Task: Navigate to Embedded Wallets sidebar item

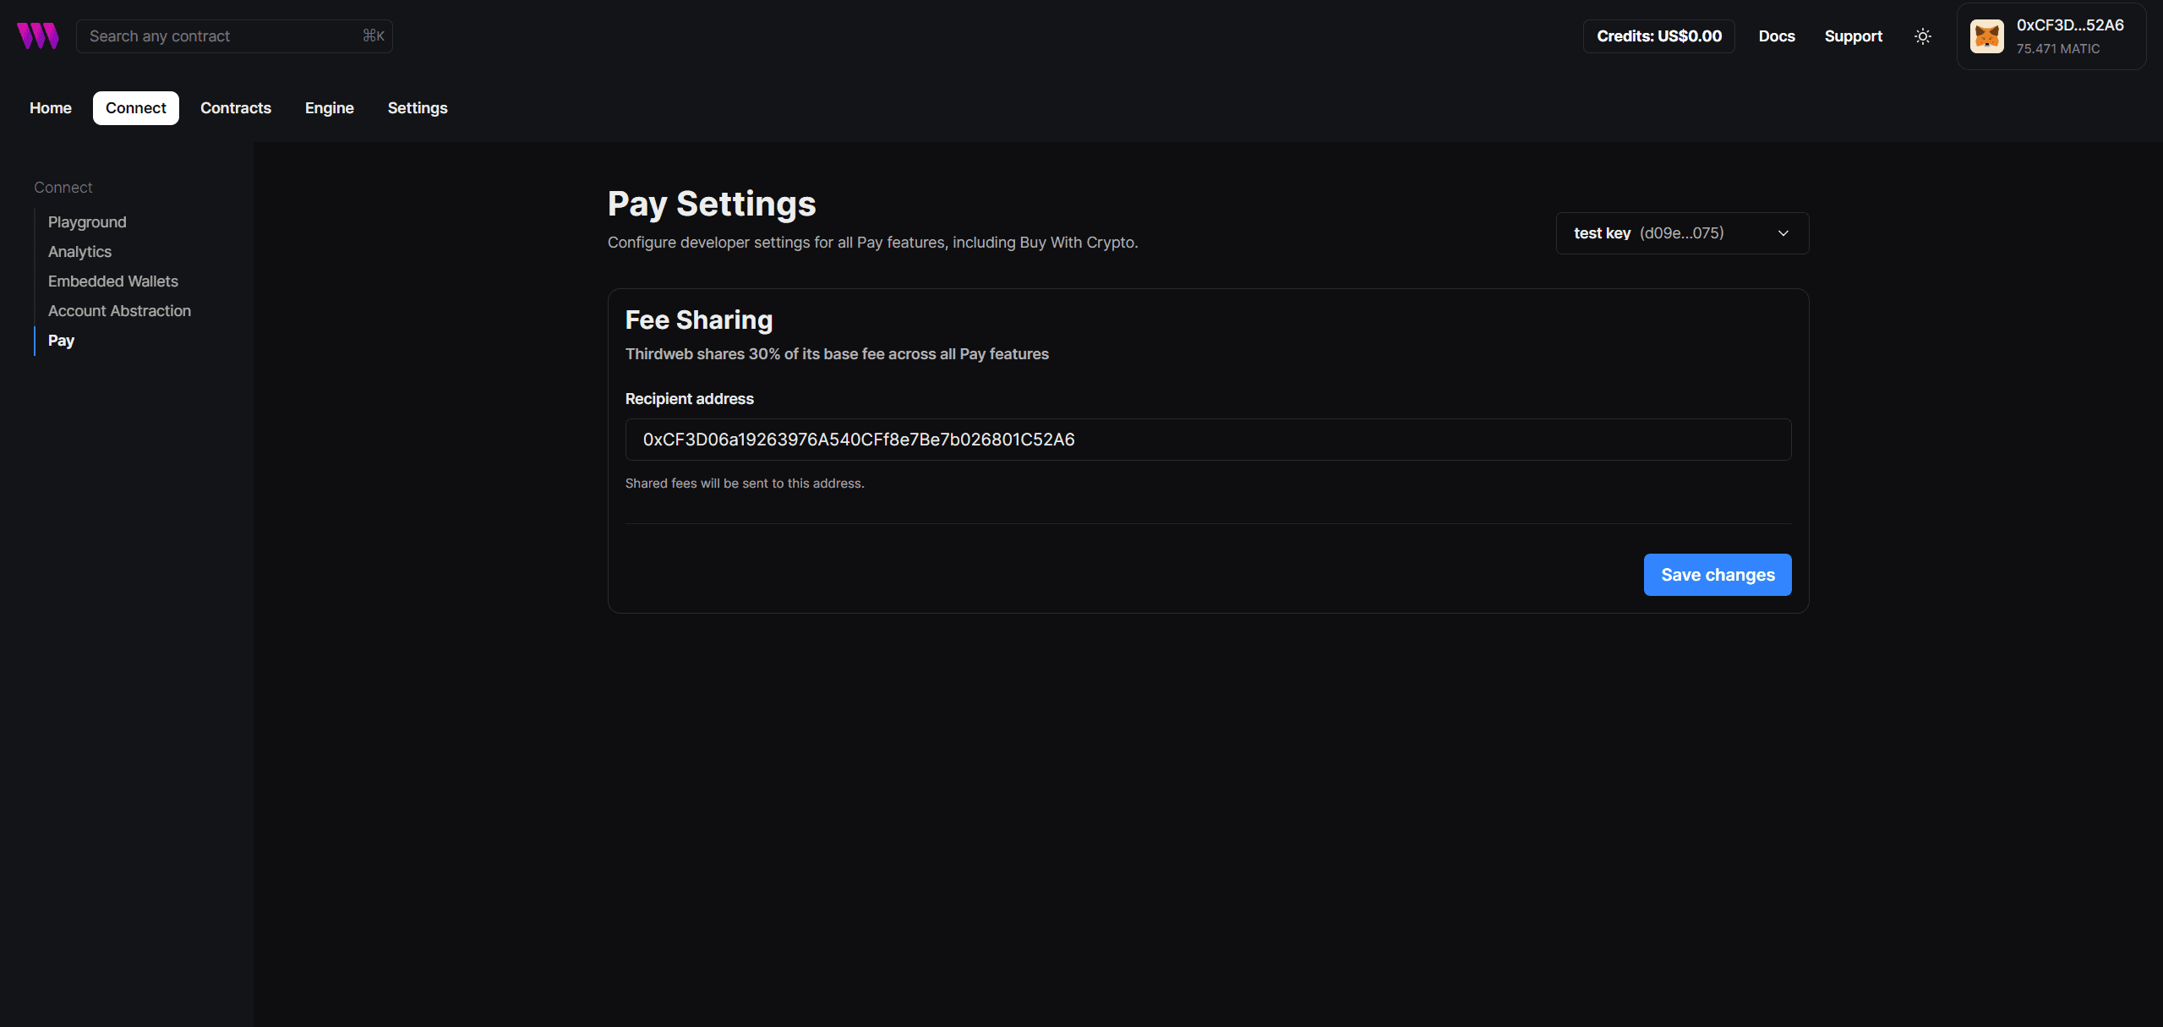Action: pos(112,281)
